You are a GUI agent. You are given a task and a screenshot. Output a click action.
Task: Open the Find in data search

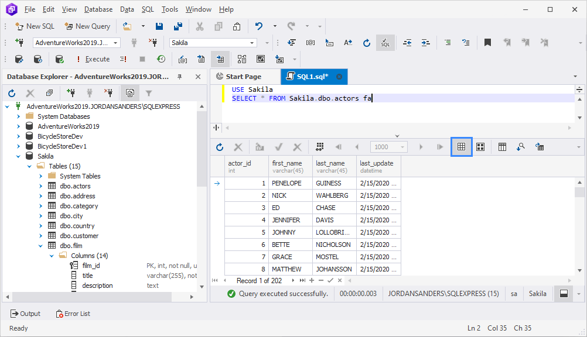(x=521, y=147)
